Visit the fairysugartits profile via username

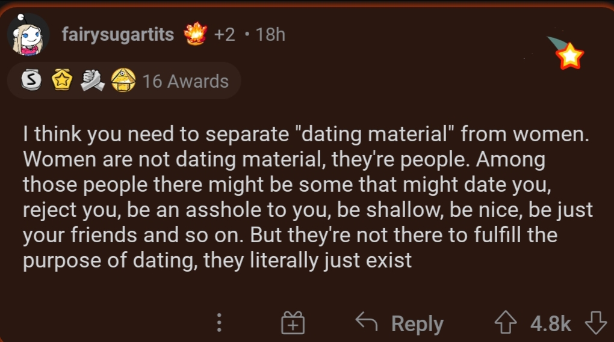(118, 34)
